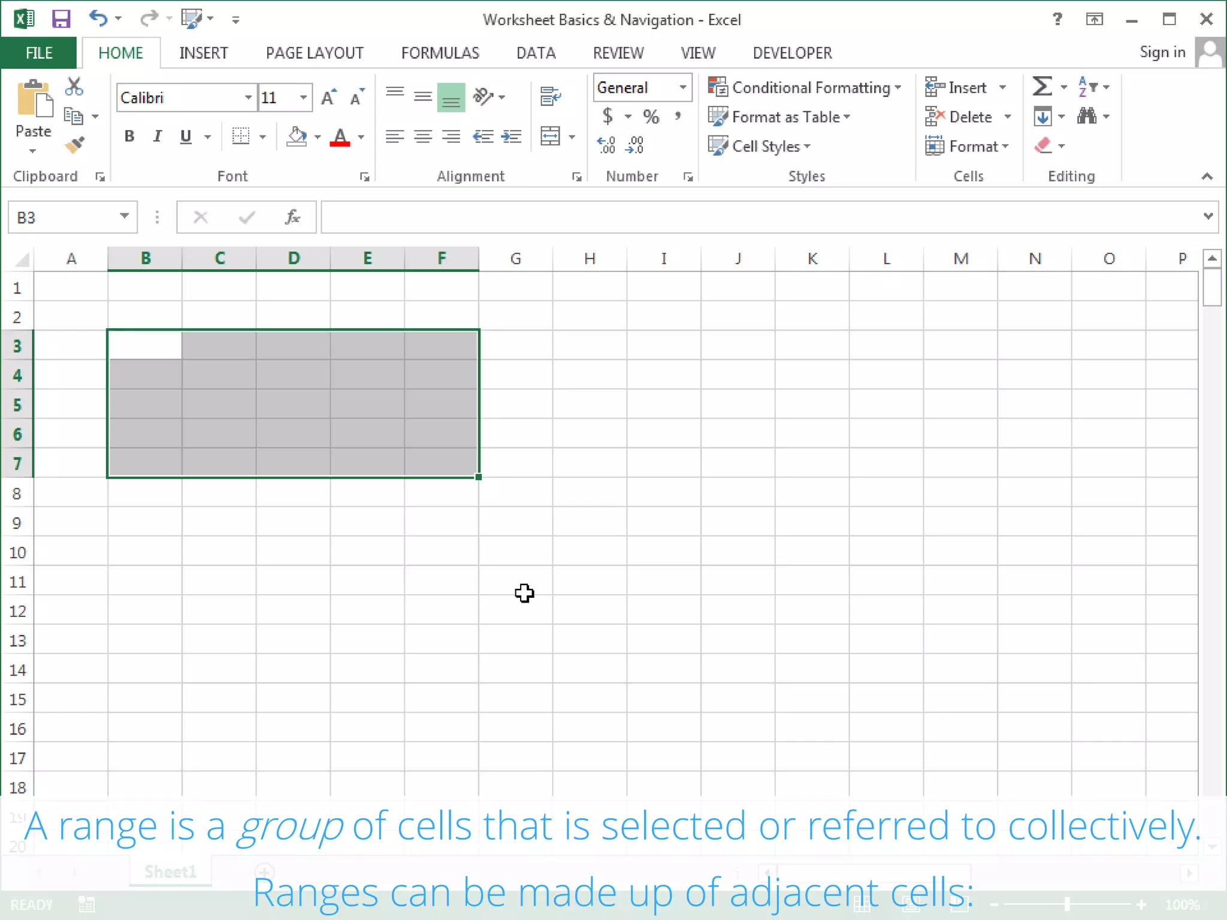The image size is (1227, 920).
Task: Click the Orientation text angle icon
Action: [x=483, y=96]
